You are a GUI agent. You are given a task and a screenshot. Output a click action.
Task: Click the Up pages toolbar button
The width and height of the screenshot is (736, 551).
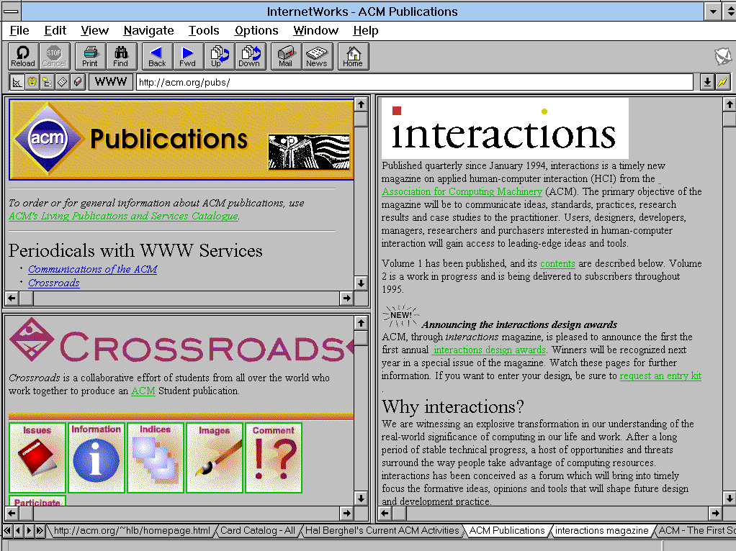click(219, 56)
